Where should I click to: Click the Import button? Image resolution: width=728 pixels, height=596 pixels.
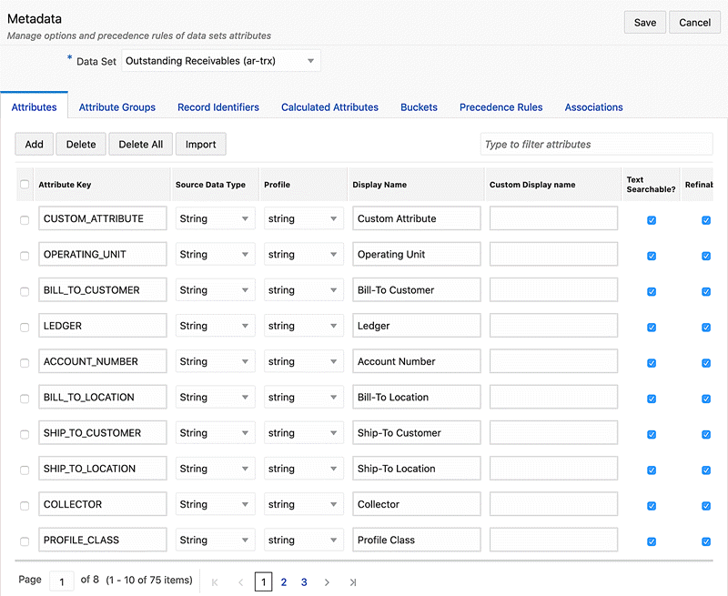200,145
